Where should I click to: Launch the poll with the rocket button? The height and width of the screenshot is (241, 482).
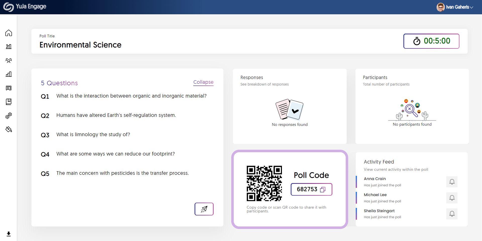pos(204,209)
